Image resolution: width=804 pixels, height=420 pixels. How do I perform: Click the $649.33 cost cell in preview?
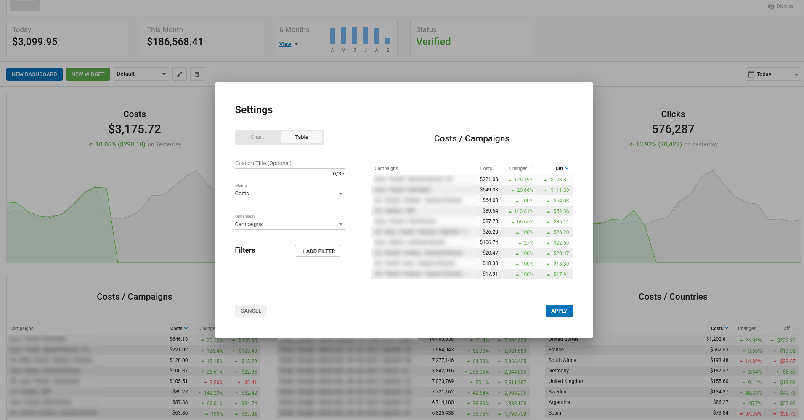(489, 190)
